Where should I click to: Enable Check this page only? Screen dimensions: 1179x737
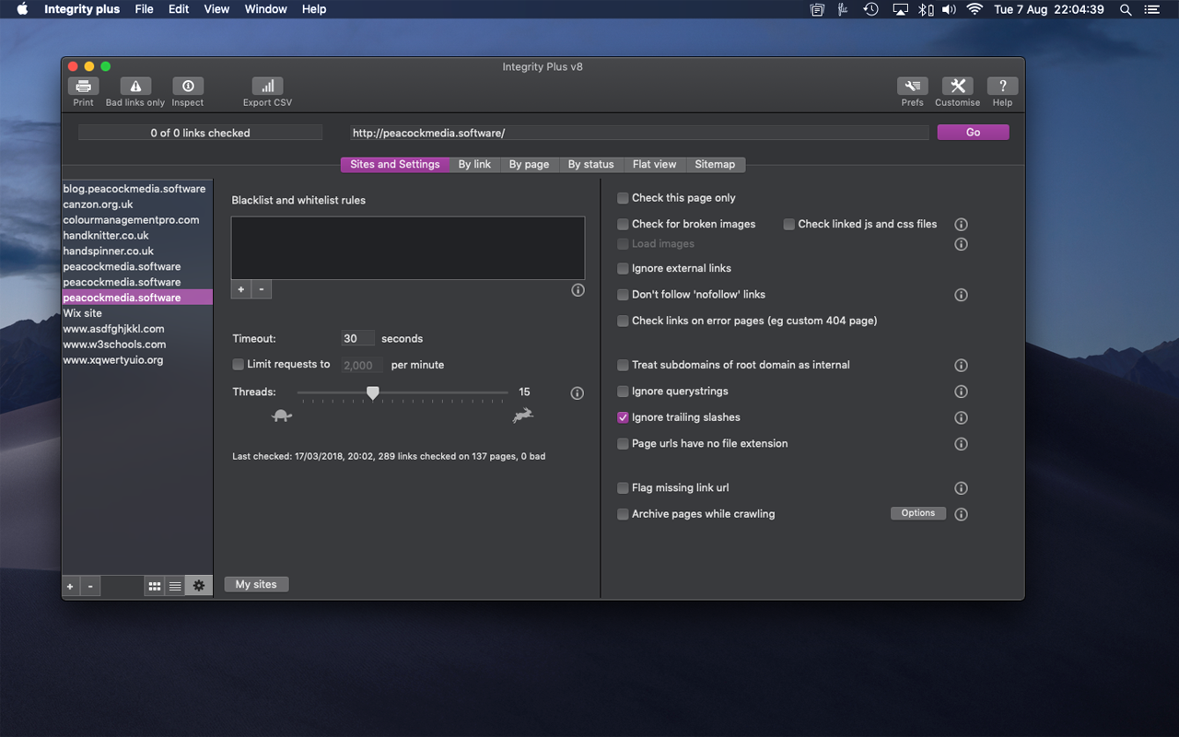point(624,198)
